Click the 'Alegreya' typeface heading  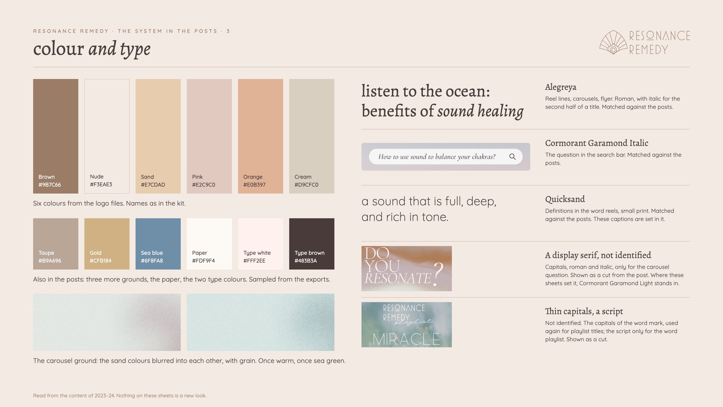coord(561,87)
